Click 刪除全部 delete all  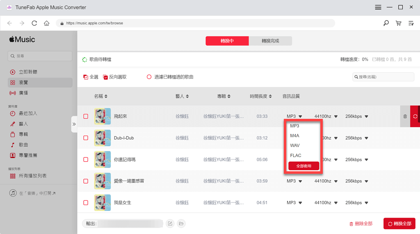coord(361,224)
